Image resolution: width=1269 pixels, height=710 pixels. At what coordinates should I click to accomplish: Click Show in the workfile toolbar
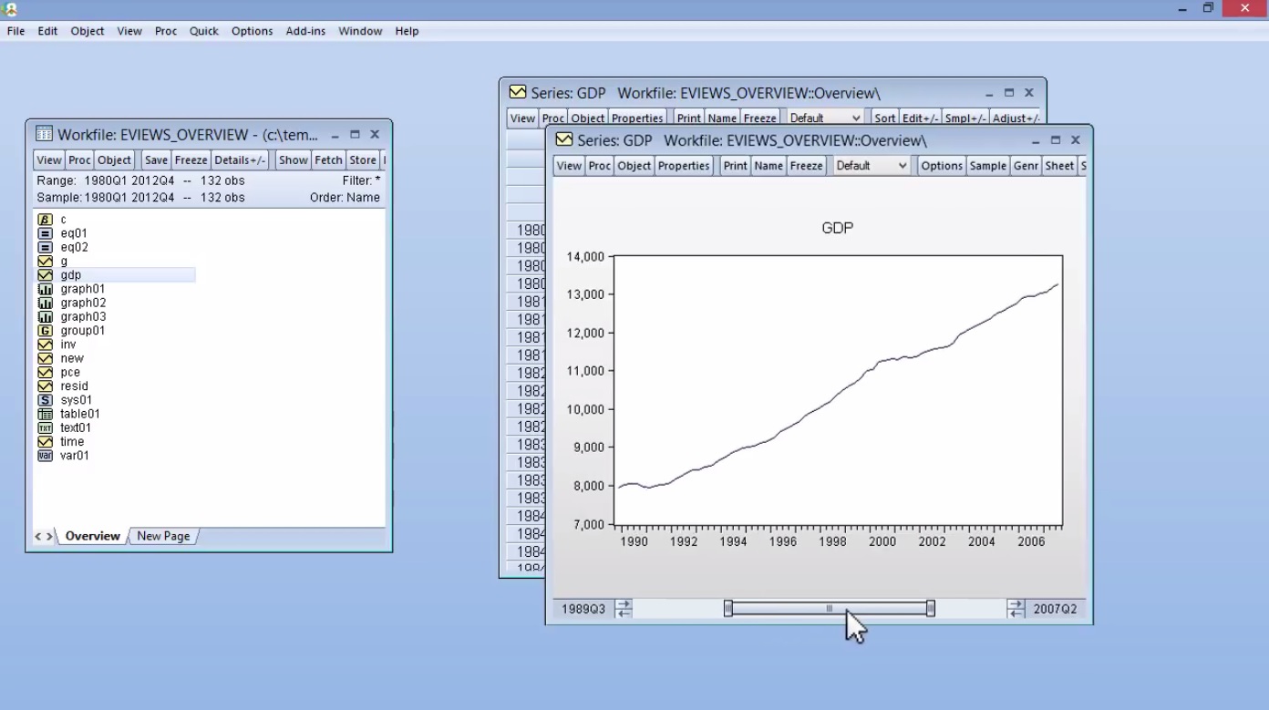coord(294,160)
